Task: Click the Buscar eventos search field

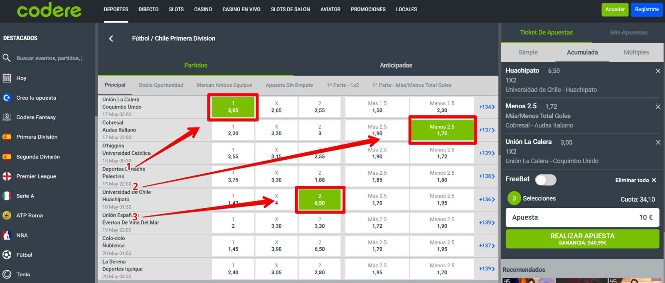Action: 49,58
